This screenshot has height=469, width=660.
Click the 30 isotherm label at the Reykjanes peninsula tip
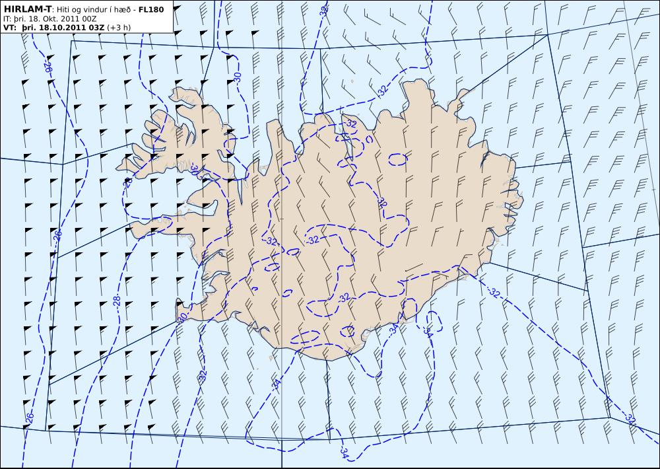182,317
